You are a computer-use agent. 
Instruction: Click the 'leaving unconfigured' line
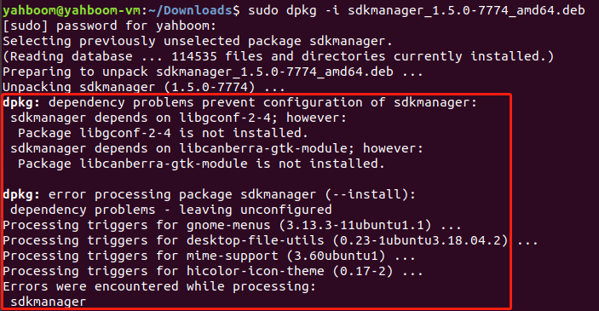point(170,210)
